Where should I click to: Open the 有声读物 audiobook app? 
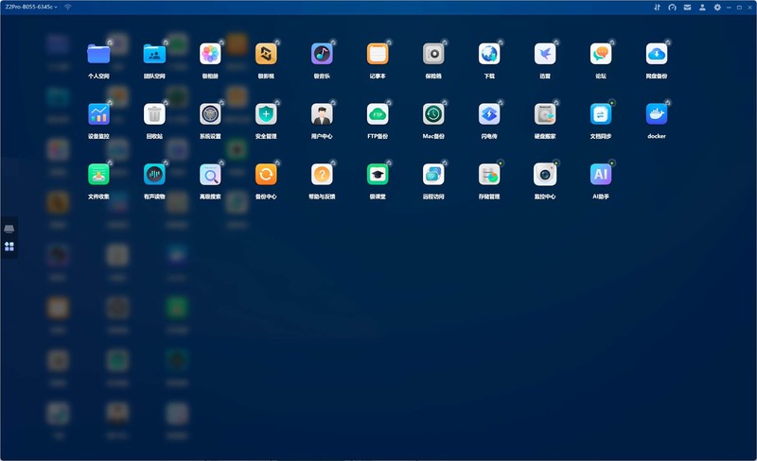click(154, 175)
